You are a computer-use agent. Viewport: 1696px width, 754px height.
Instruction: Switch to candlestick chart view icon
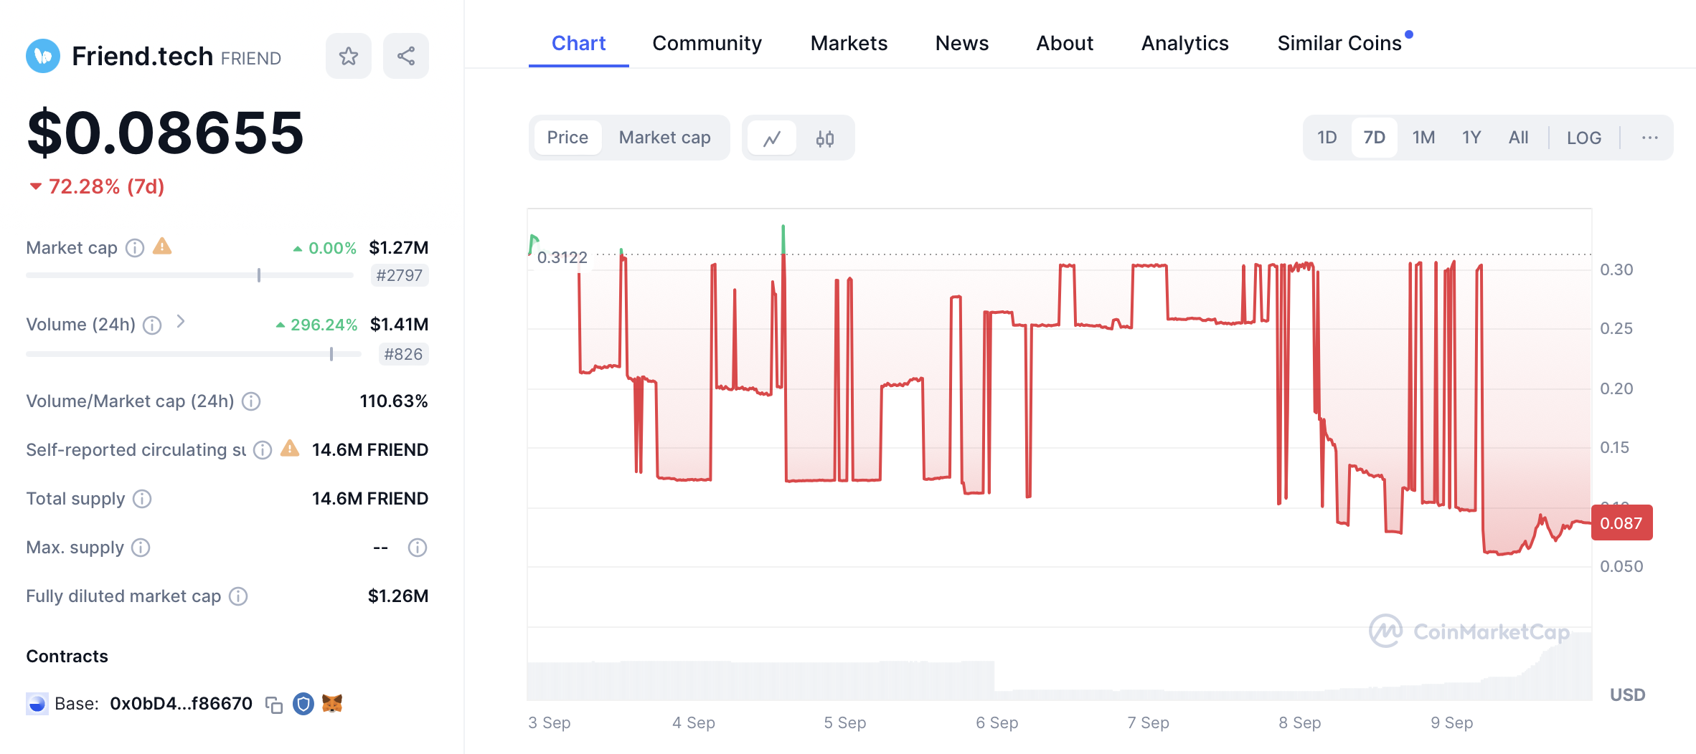pos(824,138)
